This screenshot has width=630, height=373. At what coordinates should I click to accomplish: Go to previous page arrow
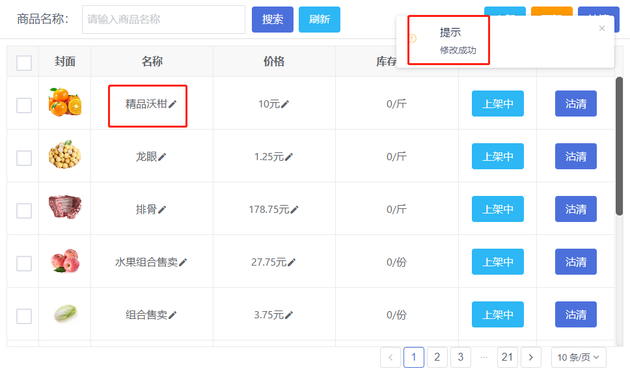tap(390, 357)
